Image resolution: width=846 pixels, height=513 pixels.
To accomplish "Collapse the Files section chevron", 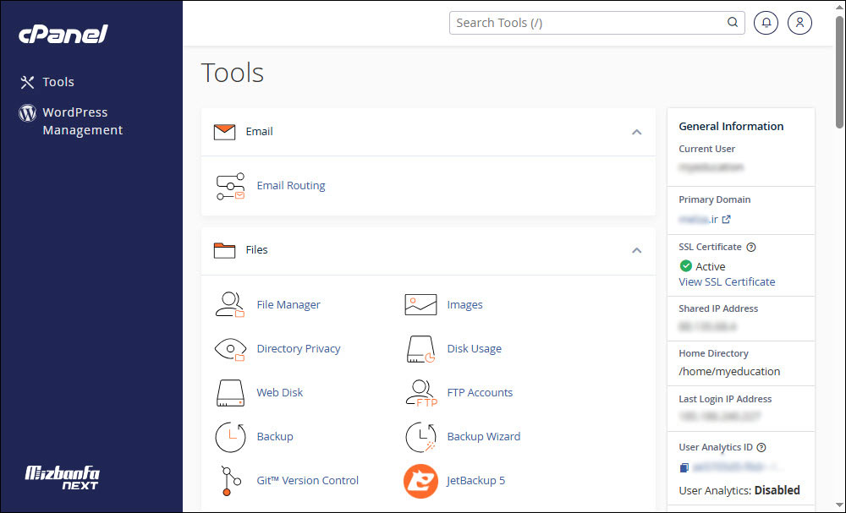I will click(x=636, y=250).
